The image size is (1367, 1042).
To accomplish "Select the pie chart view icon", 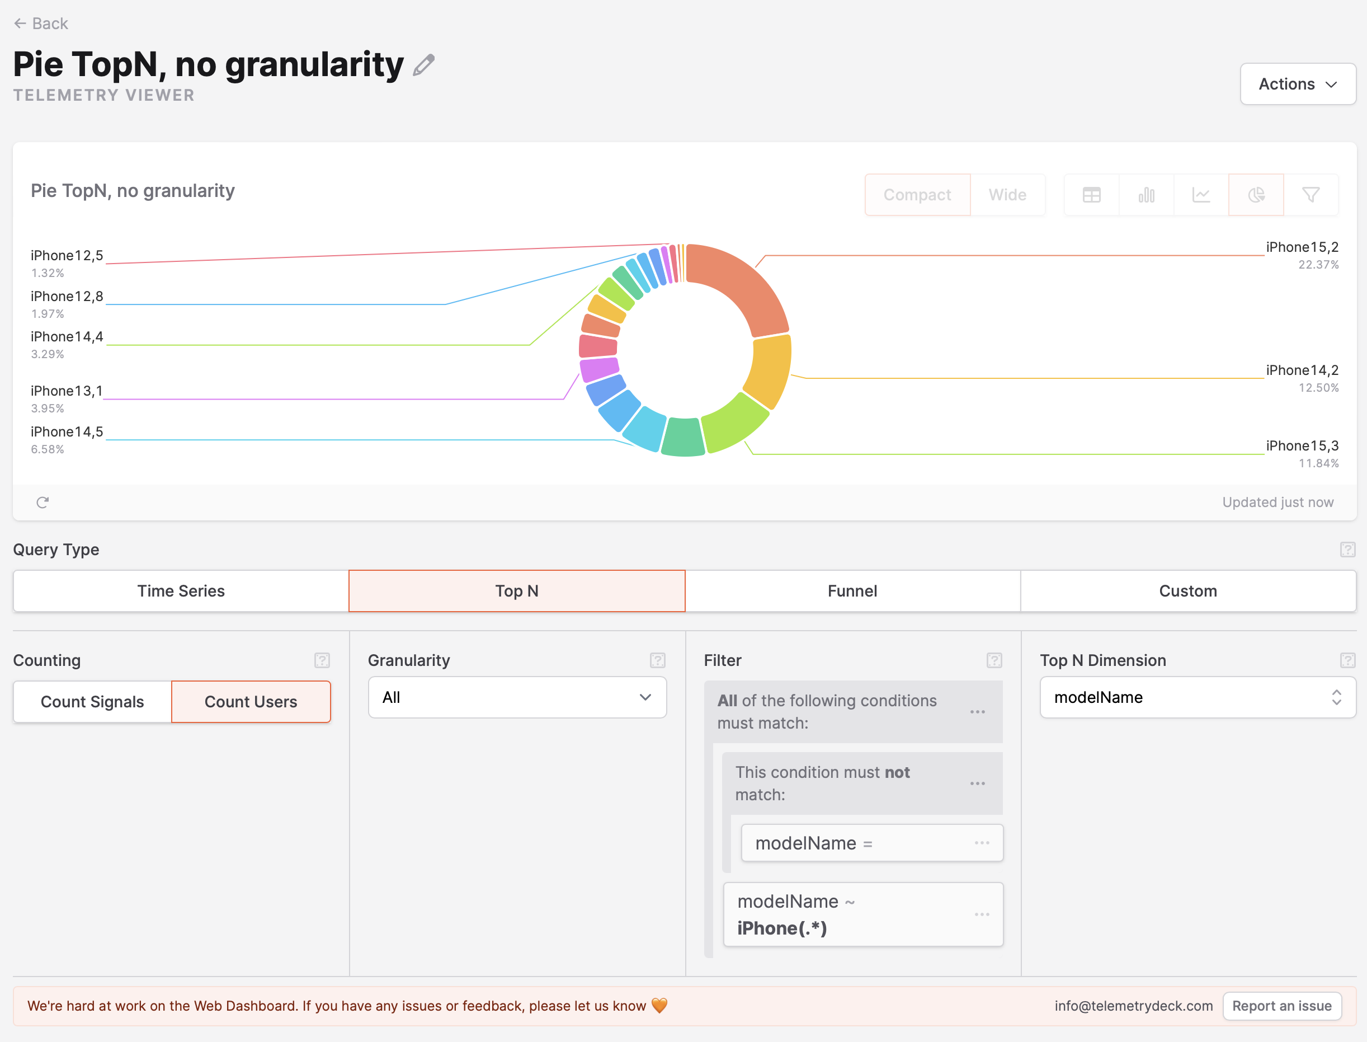I will click(1256, 195).
